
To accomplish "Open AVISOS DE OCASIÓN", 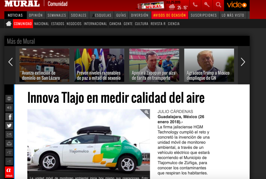I will pyautogui.click(x=170, y=15).
